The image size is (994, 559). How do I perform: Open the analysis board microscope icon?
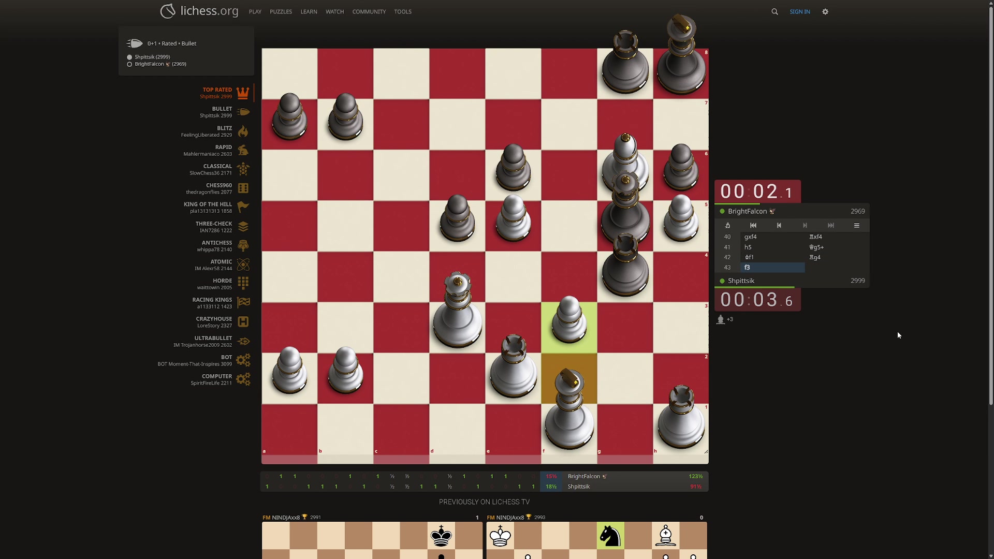point(727,226)
